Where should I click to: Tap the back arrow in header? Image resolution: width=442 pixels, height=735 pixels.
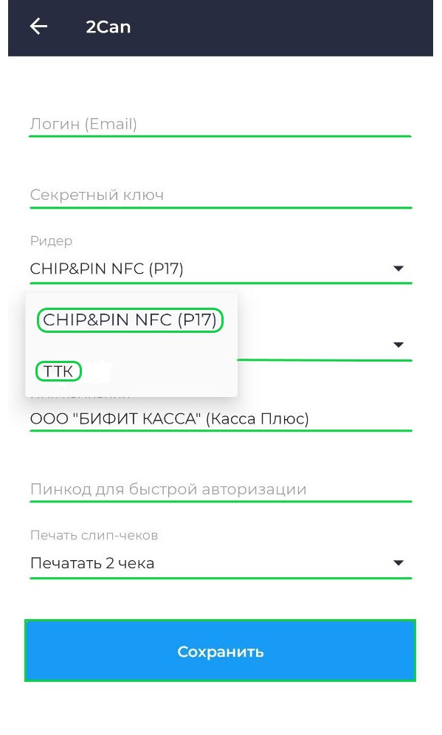coord(38,27)
